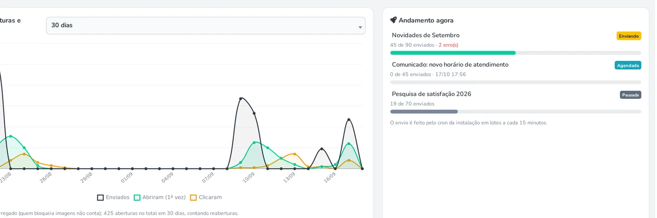Open the Novidades de Setembro campaign
This screenshot has height=218, width=657.
(426, 35)
